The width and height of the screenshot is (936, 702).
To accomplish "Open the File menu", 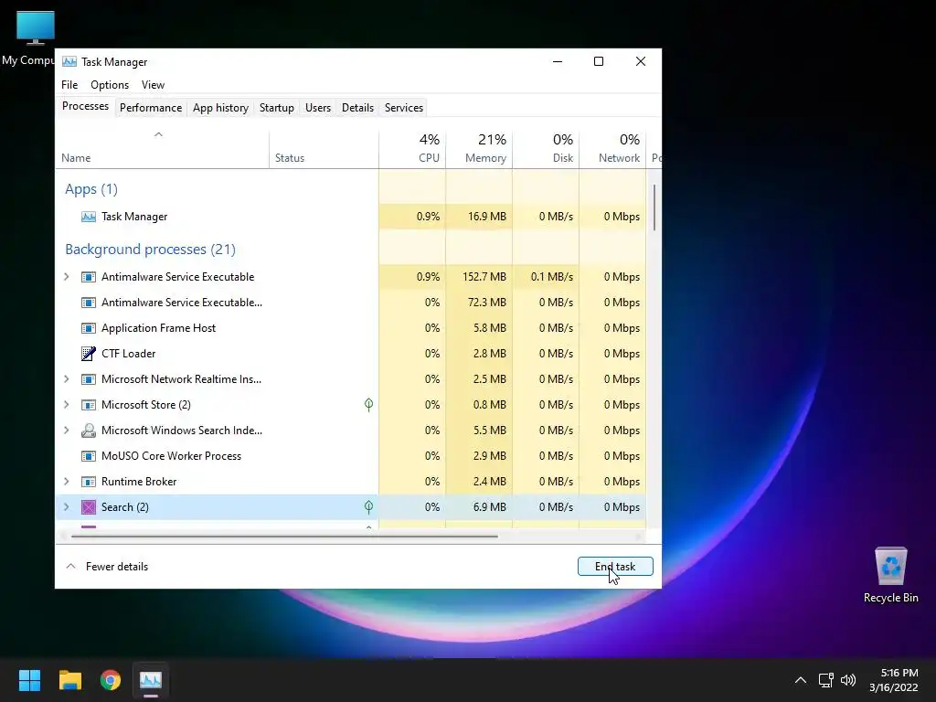I will point(69,85).
